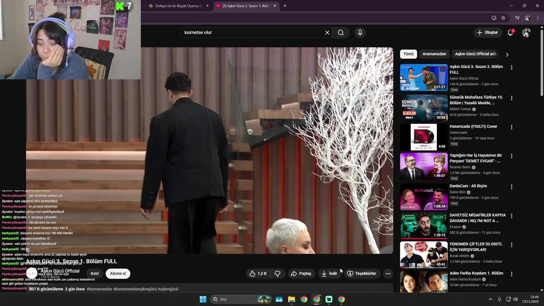
Task: Show hidden system tray icons
Action: pos(490,299)
